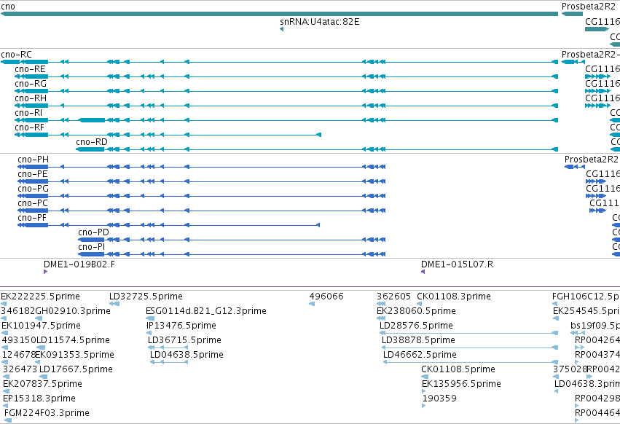Select the EK135956.5prime EST label
The width and height of the screenshot is (620, 424).
point(461,384)
